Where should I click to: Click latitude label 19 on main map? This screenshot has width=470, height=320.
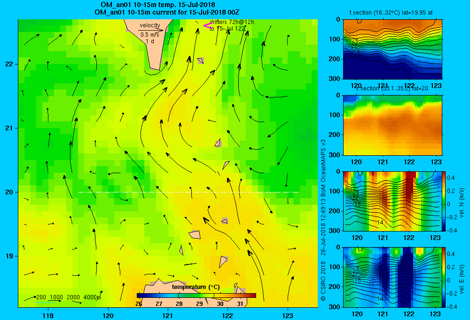pos(9,256)
